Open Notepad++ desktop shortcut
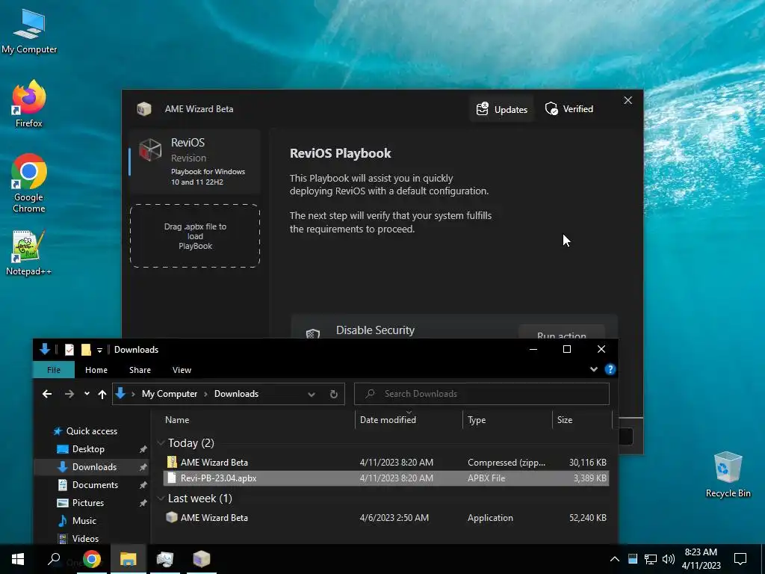765x574 pixels. (x=29, y=253)
